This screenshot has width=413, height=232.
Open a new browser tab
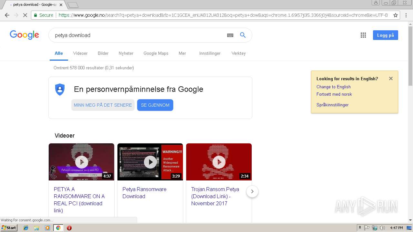pyautogui.click(x=73, y=5)
